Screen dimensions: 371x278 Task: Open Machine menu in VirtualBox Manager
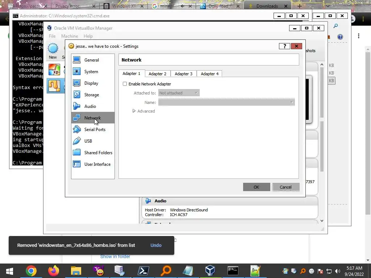[70, 36]
